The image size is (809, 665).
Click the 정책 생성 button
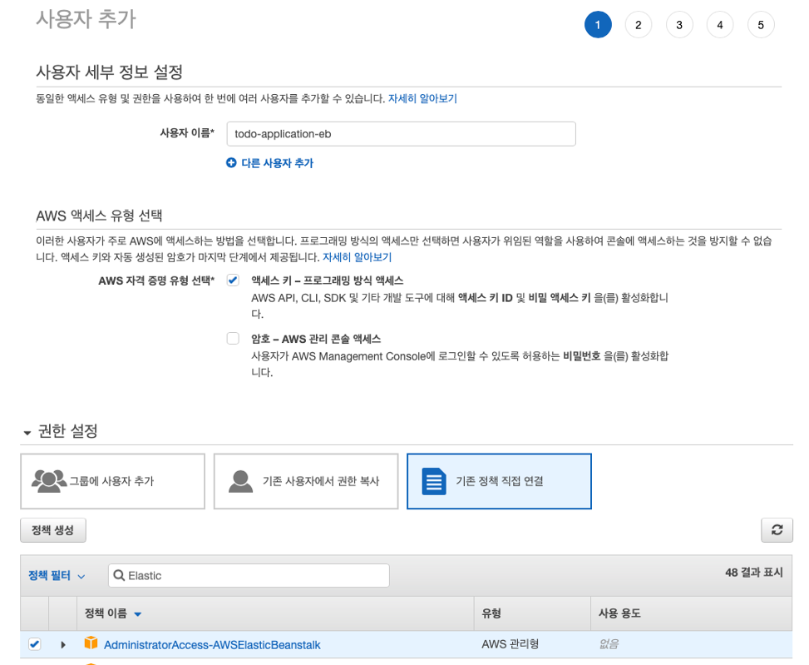point(53,530)
